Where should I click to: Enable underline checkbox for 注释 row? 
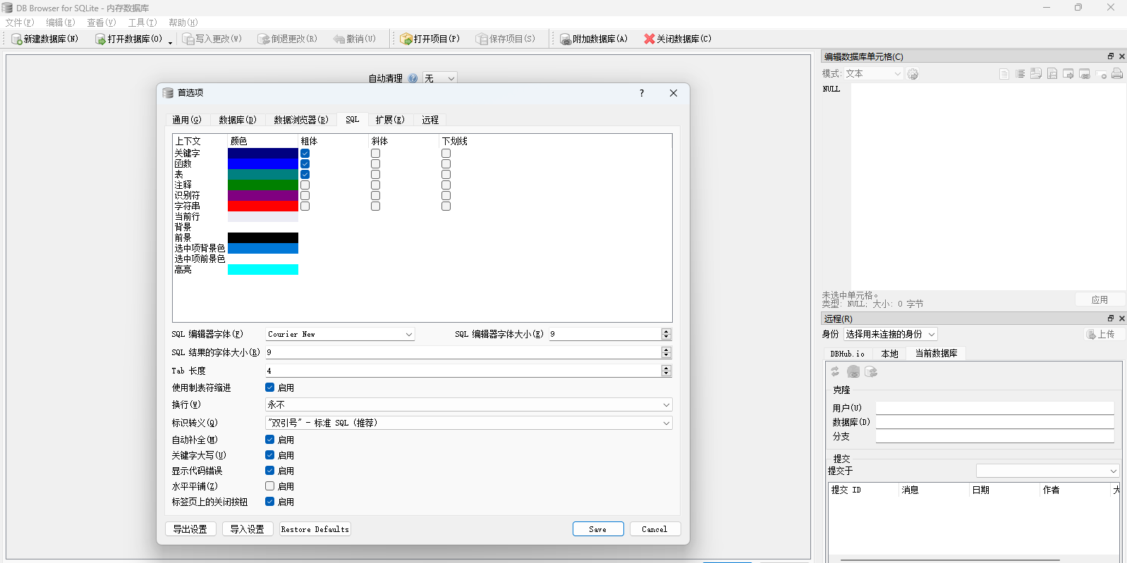coord(446,185)
